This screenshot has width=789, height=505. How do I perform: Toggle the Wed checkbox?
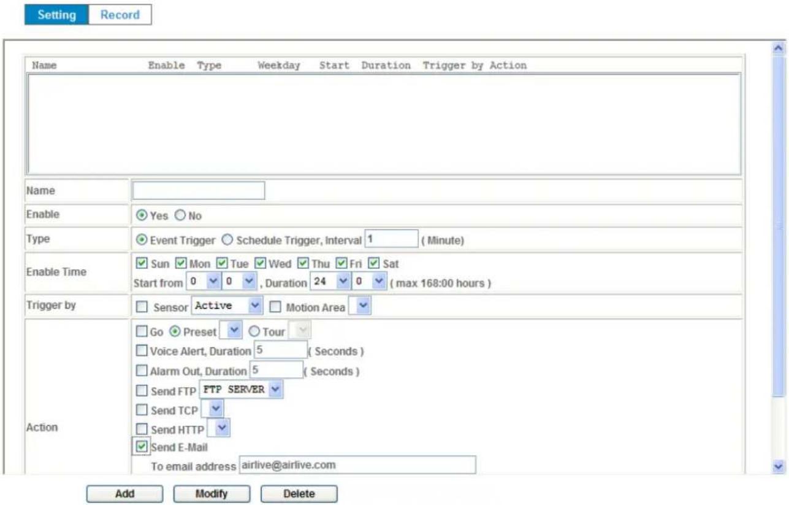point(260,264)
